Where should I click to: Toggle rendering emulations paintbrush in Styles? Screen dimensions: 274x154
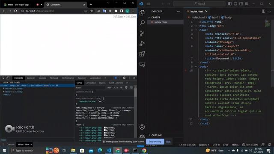pyautogui.click(x=126, y=88)
